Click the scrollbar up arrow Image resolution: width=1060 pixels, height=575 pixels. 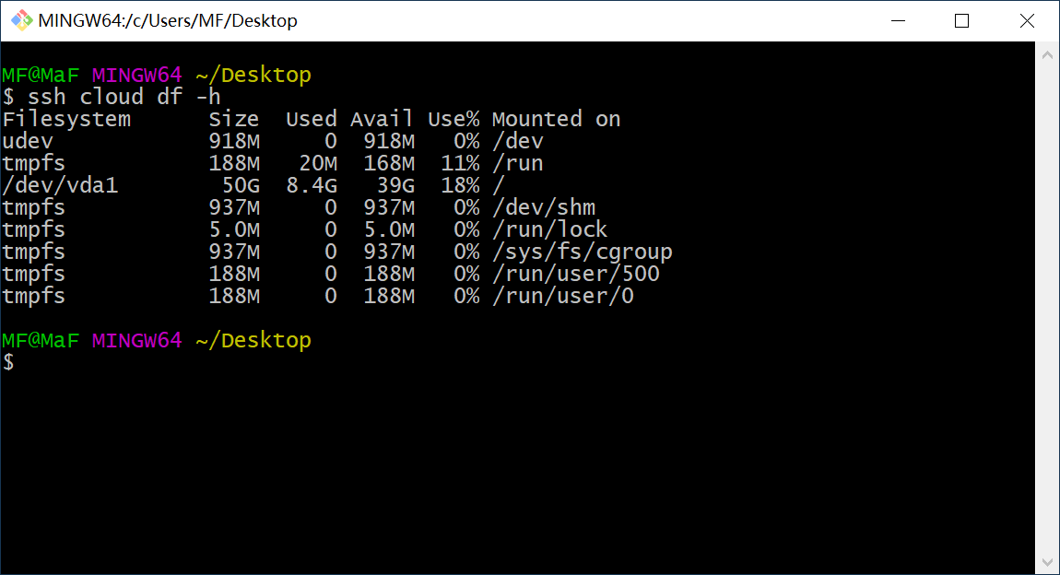tap(1048, 54)
